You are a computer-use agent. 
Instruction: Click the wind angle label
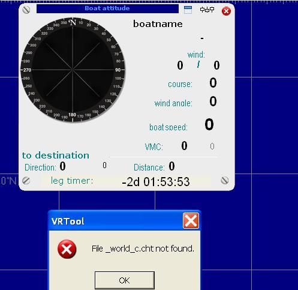[x=173, y=103]
